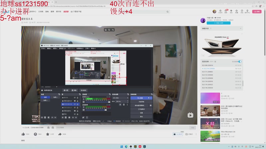Open the 文件(F) menu in OBS

[43, 48]
